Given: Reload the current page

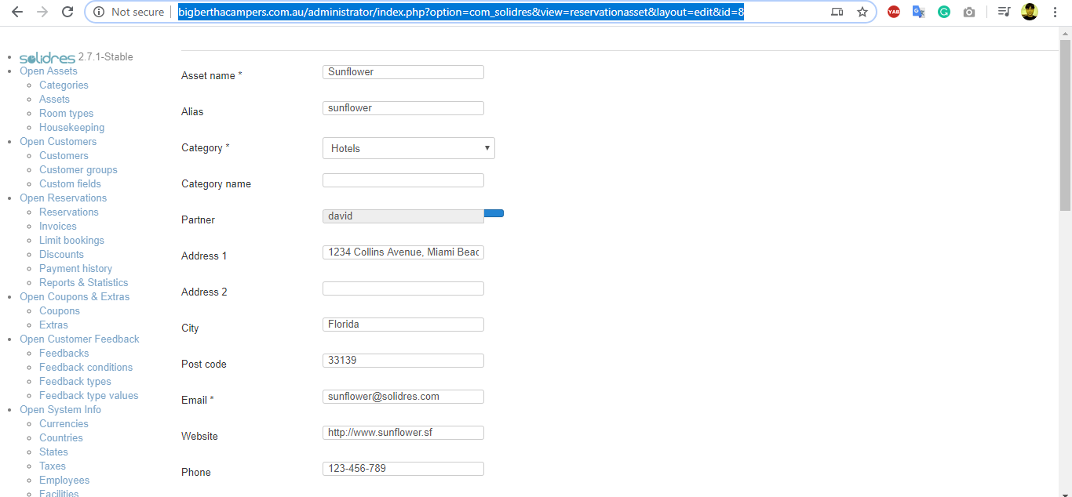Looking at the screenshot, I should (67, 12).
